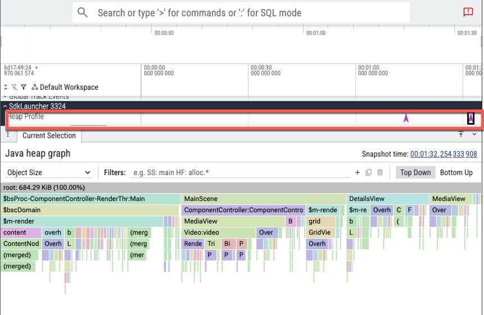Viewport: 484px width, 315px height.
Task: Click the unpin tracks icon
Action: click(15, 87)
